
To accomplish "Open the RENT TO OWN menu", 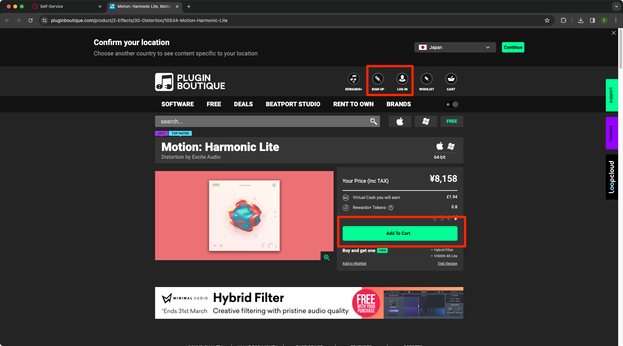I will [x=353, y=104].
